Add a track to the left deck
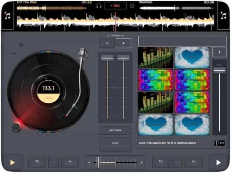231x173 pixels. click(x=7, y=16)
